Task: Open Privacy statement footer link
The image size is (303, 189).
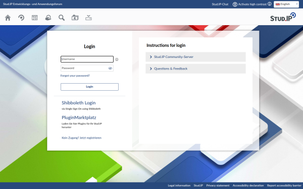Action: 218,185
